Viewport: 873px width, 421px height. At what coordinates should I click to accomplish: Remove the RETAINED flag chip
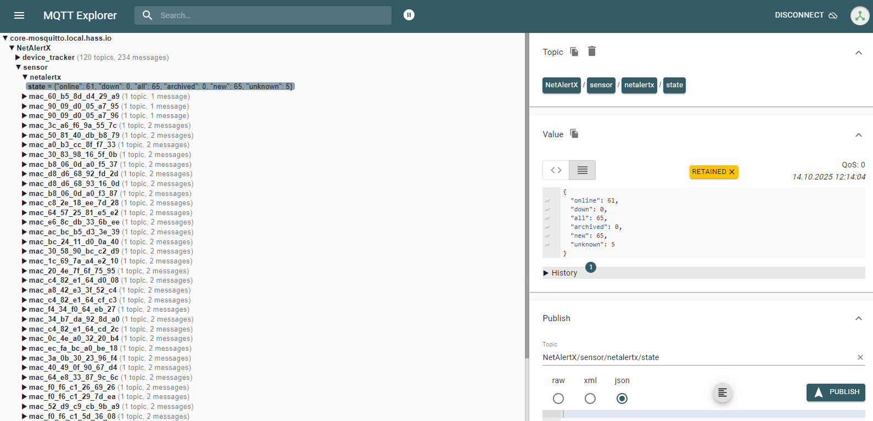(732, 172)
